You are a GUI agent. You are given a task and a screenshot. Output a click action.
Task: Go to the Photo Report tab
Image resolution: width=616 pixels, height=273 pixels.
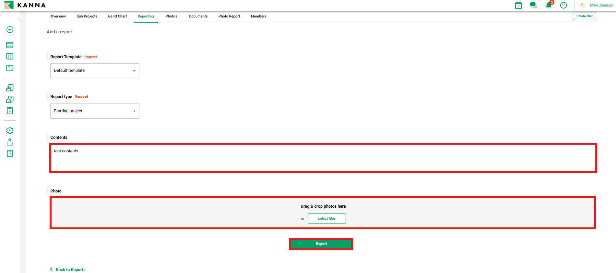(x=229, y=16)
